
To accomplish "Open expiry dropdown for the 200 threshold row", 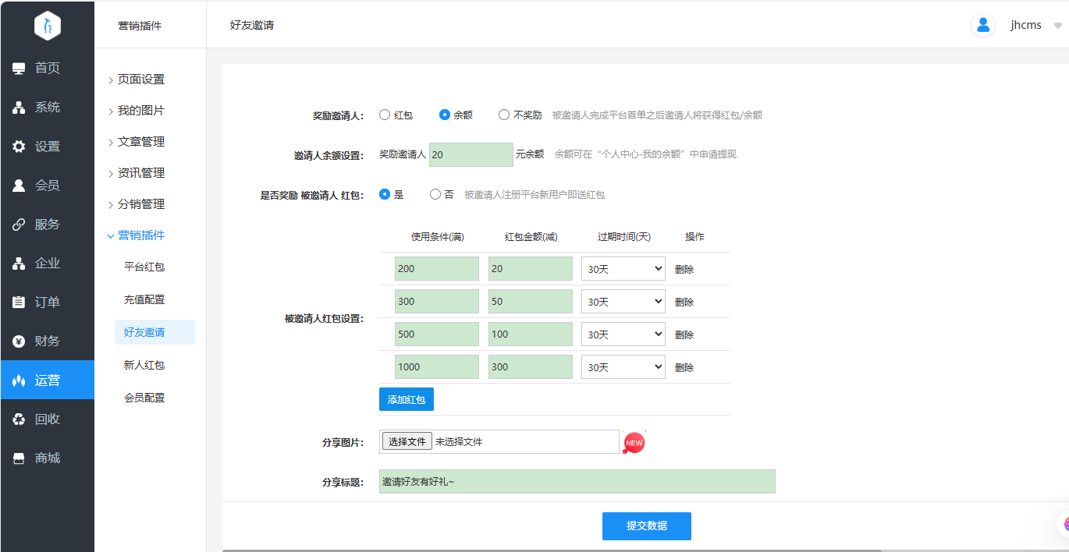I will pyautogui.click(x=623, y=269).
